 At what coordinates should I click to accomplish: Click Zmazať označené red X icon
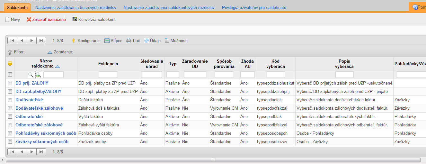(29, 19)
